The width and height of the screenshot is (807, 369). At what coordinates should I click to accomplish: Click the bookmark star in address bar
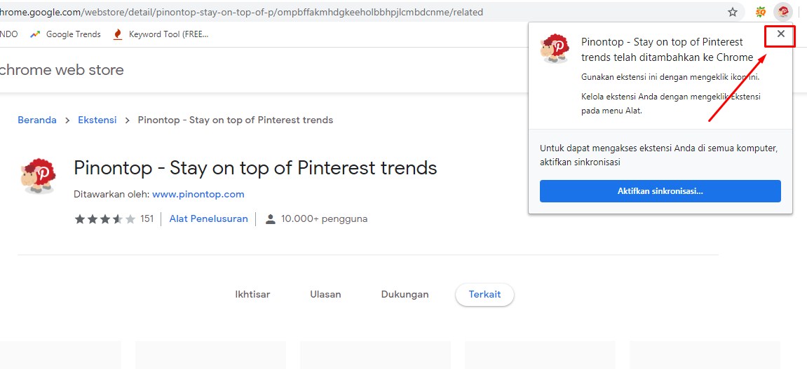click(733, 12)
